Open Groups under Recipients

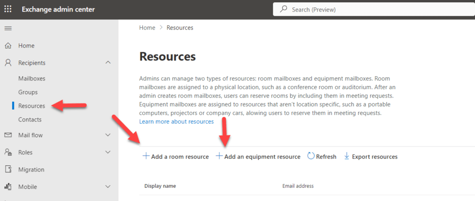[28, 92]
